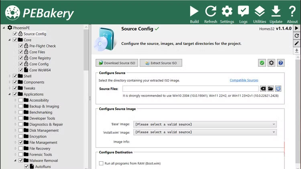Edit script with the pencil icon
The width and height of the screenshot is (301, 169).
(297, 43)
